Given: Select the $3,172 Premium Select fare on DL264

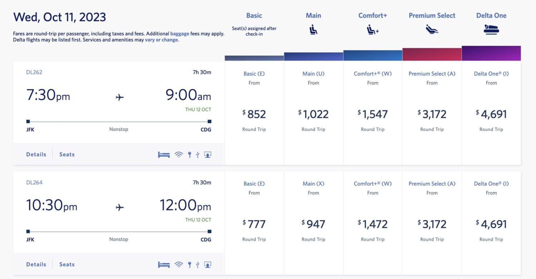Looking at the screenshot, I should tap(432, 224).
